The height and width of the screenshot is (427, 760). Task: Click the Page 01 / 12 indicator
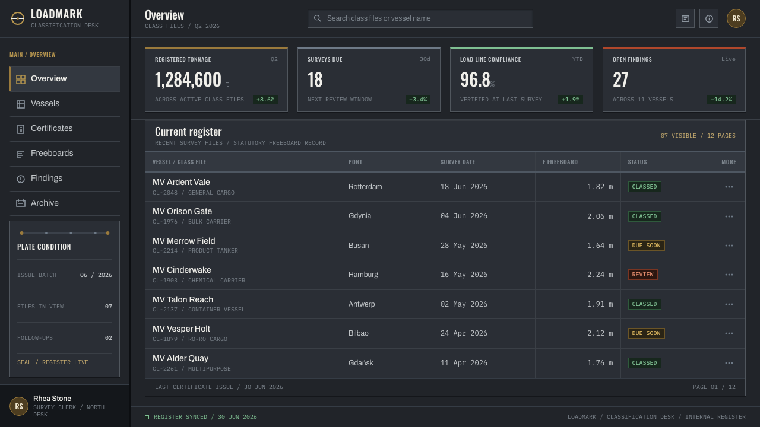click(x=714, y=387)
